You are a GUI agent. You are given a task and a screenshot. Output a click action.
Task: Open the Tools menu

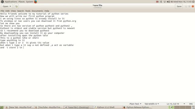(28, 11)
